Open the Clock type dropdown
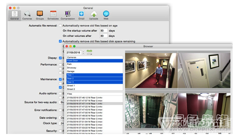Image resolution: width=236 pixels, height=137 pixels. pyautogui.click(x=62, y=123)
